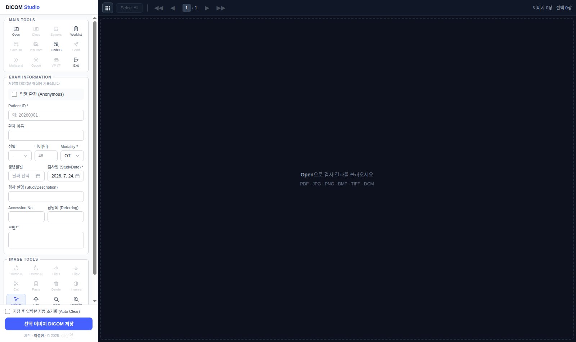Rotate image clockwise
The height and width of the screenshot is (342, 576).
36,270
